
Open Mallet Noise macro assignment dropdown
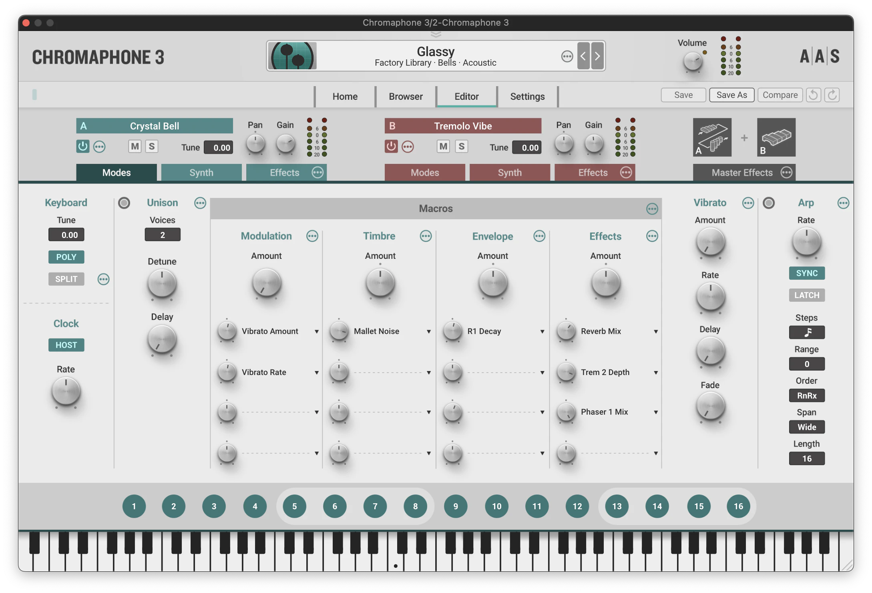pyautogui.click(x=429, y=332)
